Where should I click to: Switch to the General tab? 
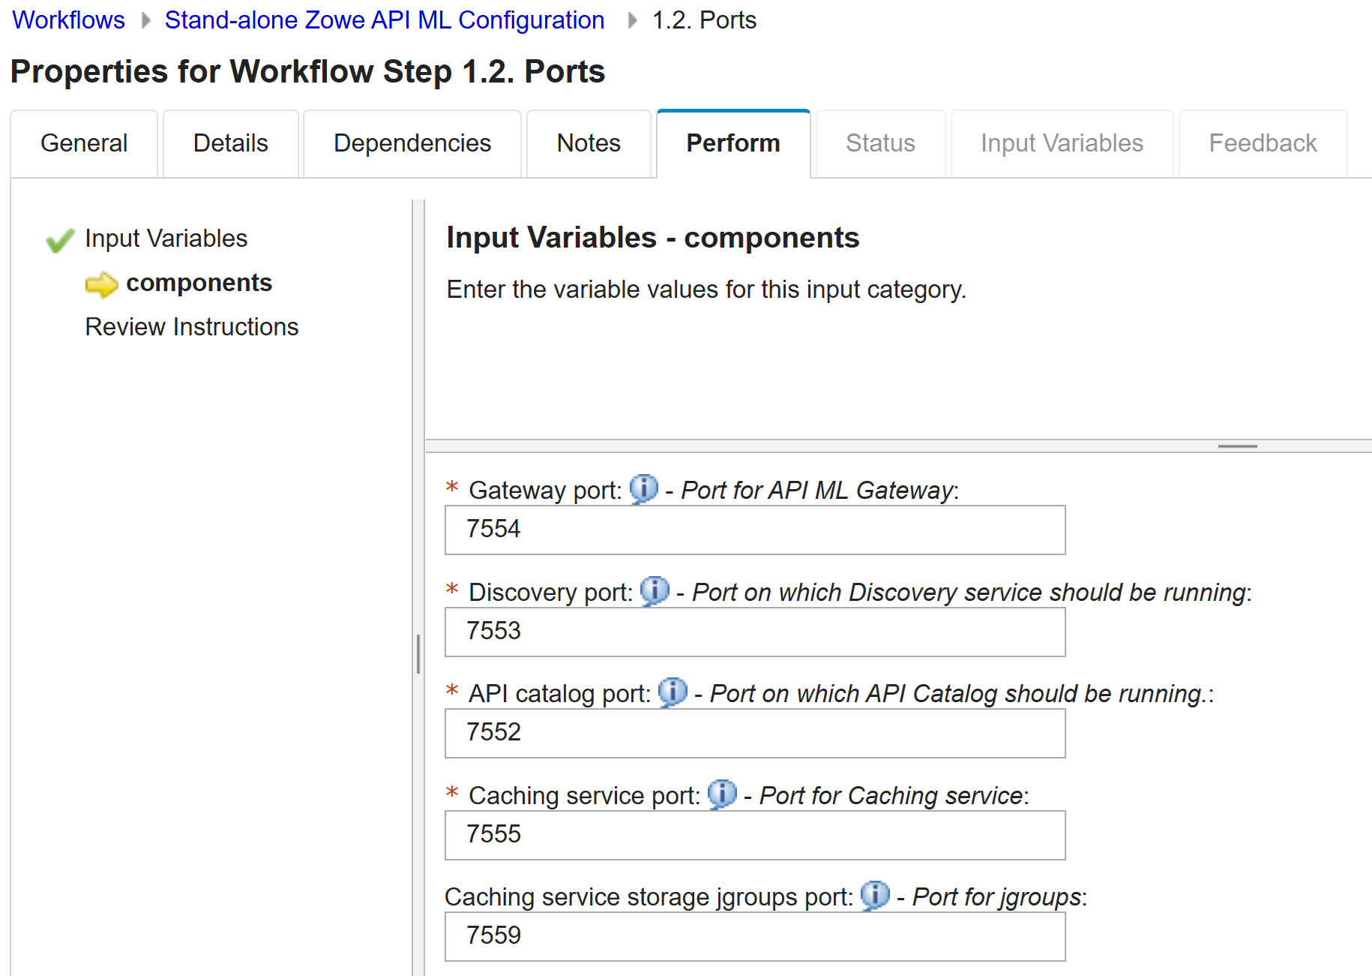(83, 143)
